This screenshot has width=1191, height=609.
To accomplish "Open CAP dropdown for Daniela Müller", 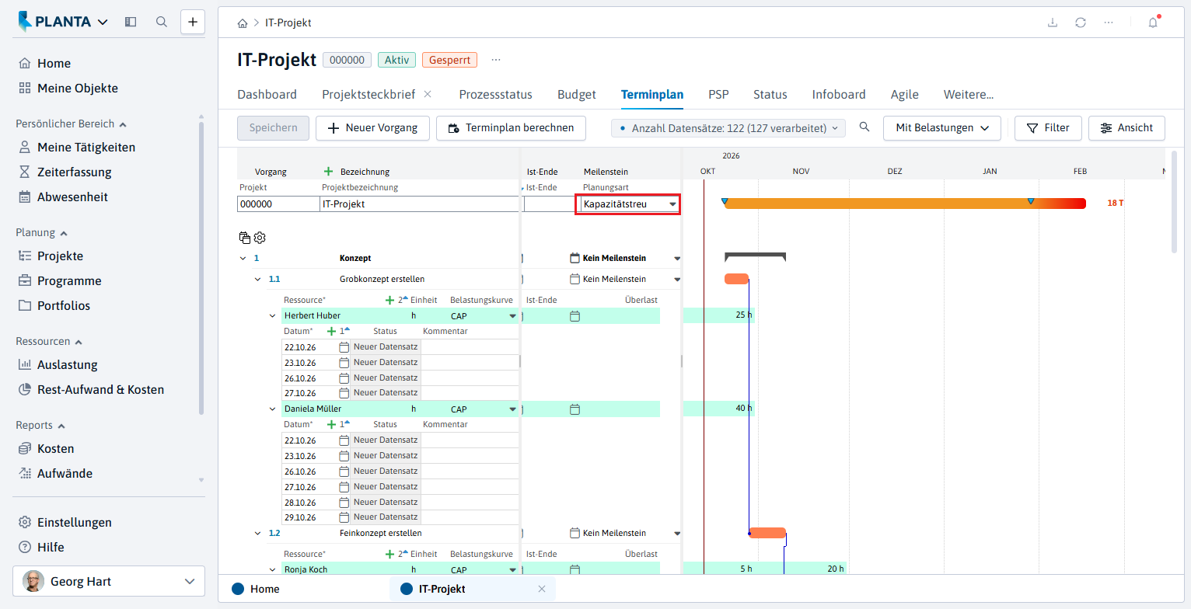I will coord(512,409).
